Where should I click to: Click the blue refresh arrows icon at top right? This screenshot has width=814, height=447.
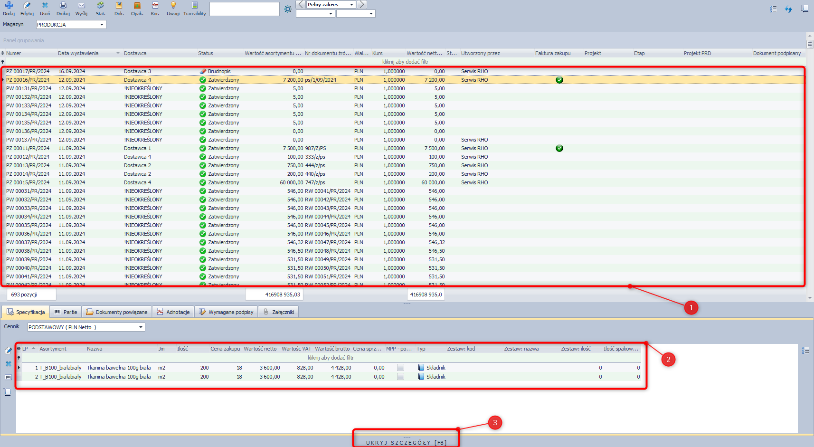pos(788,9)
